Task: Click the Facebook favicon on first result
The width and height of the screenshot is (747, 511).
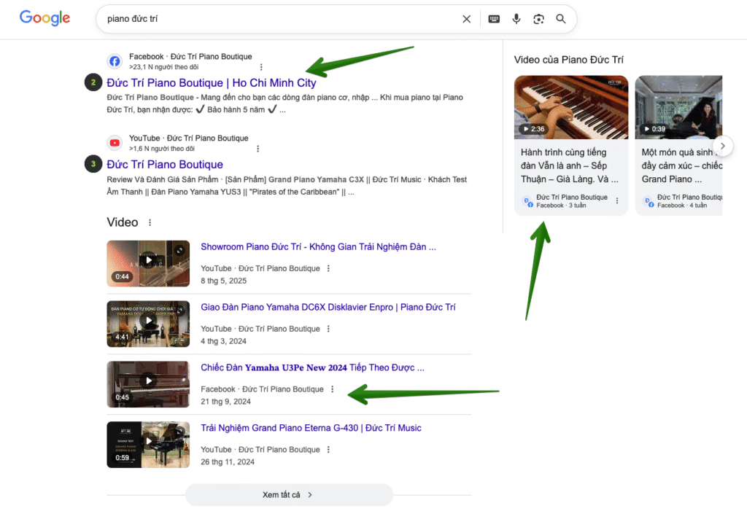Action: coord(115,61)
